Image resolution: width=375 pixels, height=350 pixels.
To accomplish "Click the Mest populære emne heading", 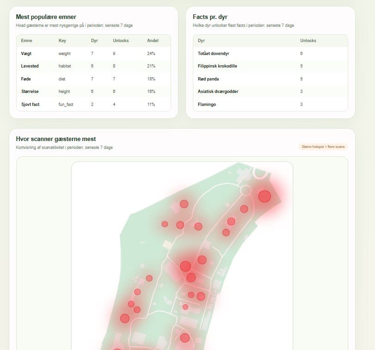I will coord(46,17).
